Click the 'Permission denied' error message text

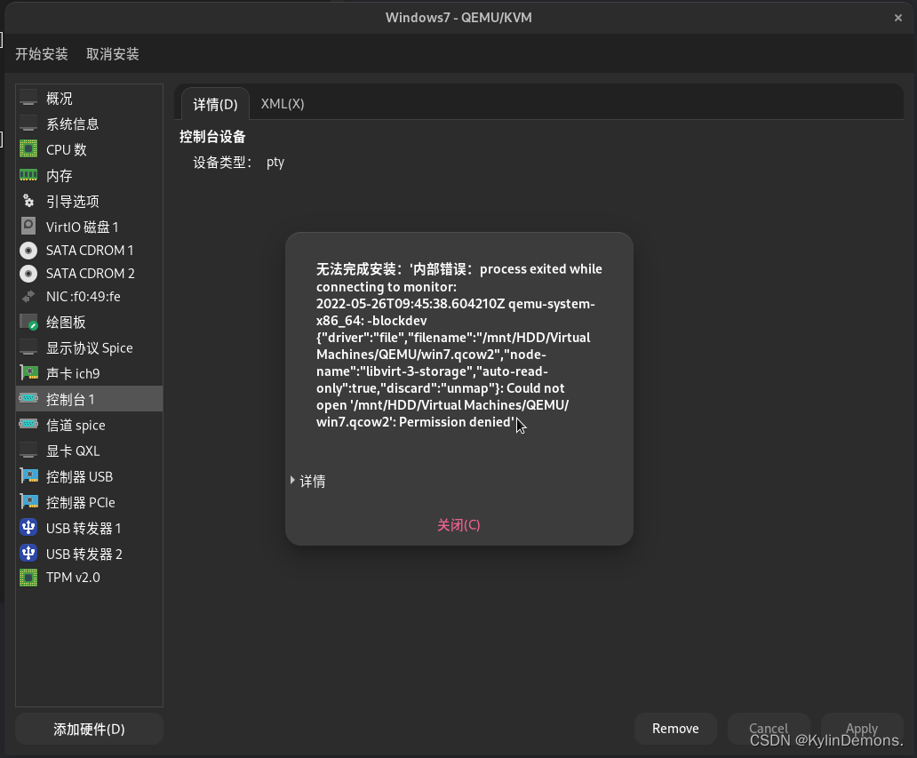pyautogui.click(x=457, y=422)
